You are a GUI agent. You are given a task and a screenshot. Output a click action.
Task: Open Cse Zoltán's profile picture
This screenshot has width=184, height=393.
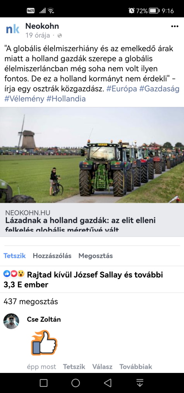(x=11, y=321)
